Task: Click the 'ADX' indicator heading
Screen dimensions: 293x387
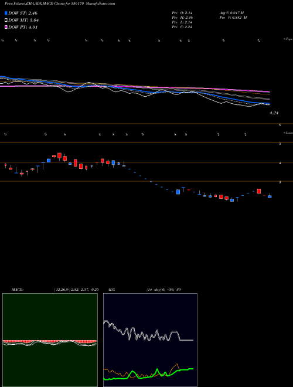Action: coord(111,290)
